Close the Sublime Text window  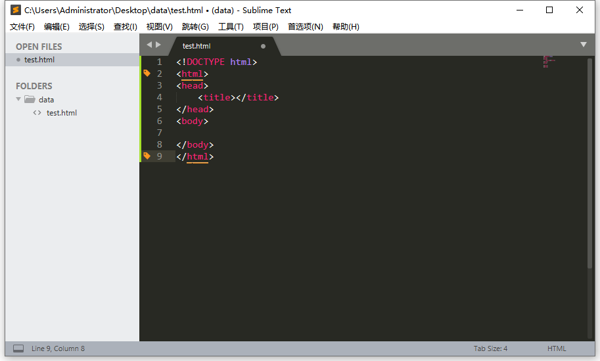click(580, 10)
